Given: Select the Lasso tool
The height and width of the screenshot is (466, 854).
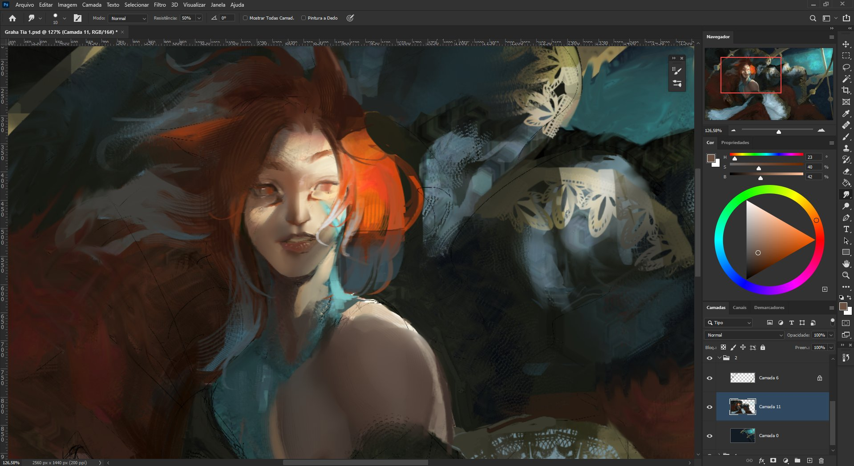Looking at the screenshot, I should (846, 67).
